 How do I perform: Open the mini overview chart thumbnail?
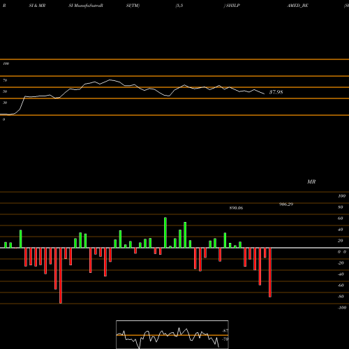tap(172, 334)
